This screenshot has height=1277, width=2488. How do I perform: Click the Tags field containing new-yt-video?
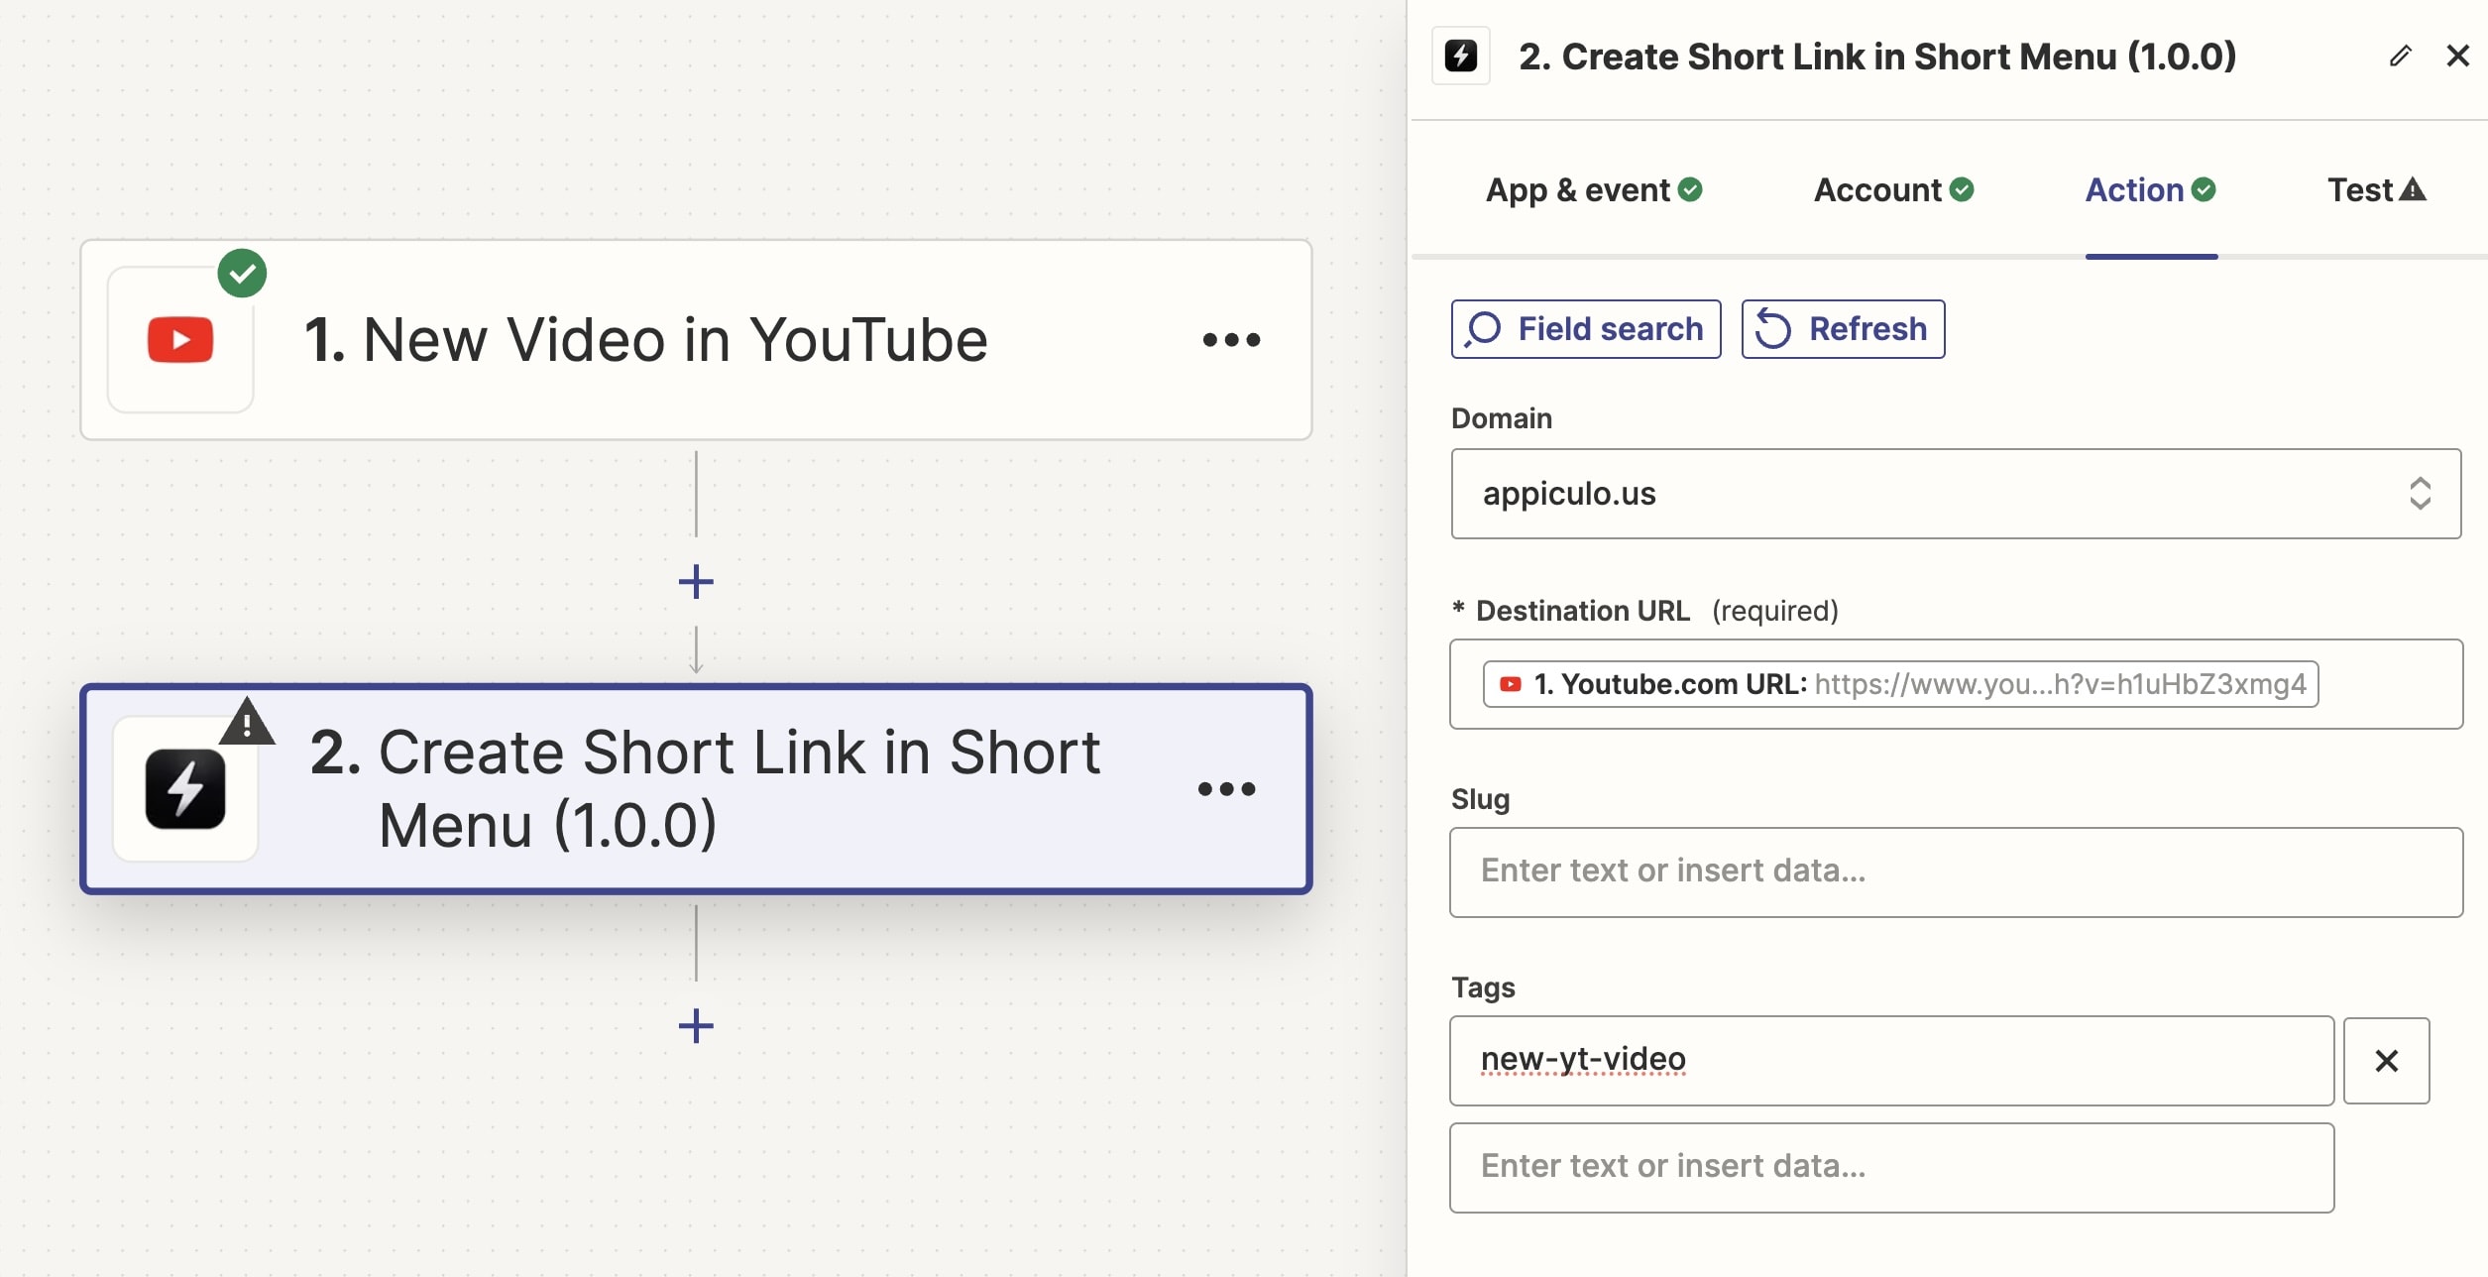coord(1891,1061)
